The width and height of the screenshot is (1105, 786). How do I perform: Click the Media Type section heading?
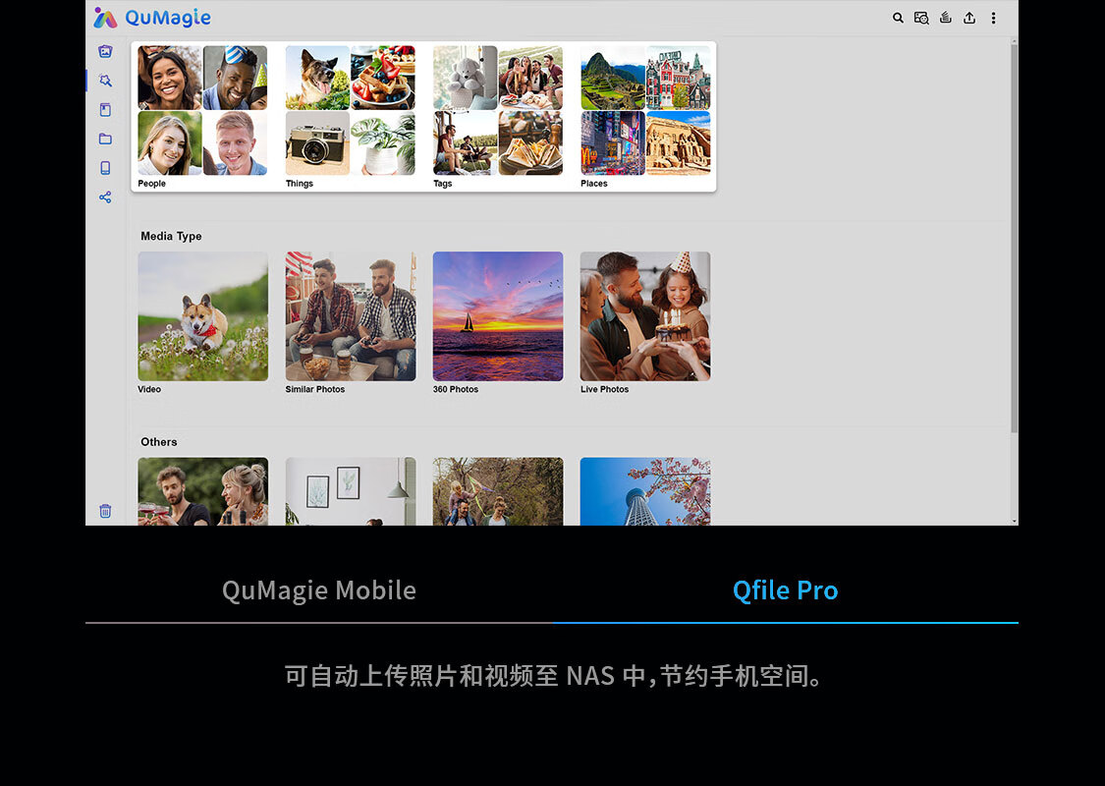[171, 236]
